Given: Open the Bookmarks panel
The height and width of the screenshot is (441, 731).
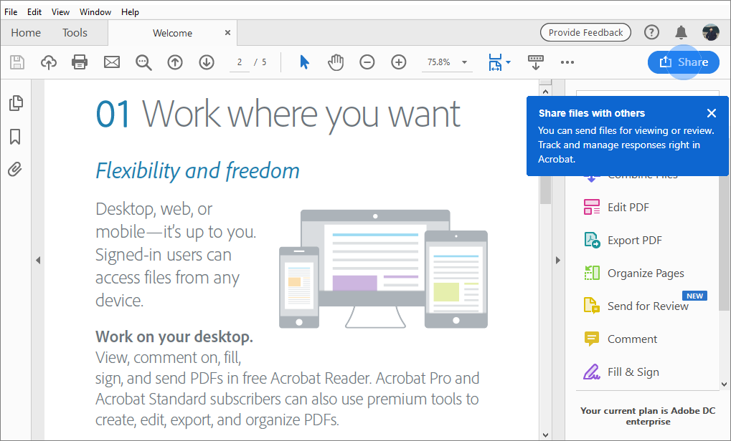Looking at the screenshot, I should 16,136.
